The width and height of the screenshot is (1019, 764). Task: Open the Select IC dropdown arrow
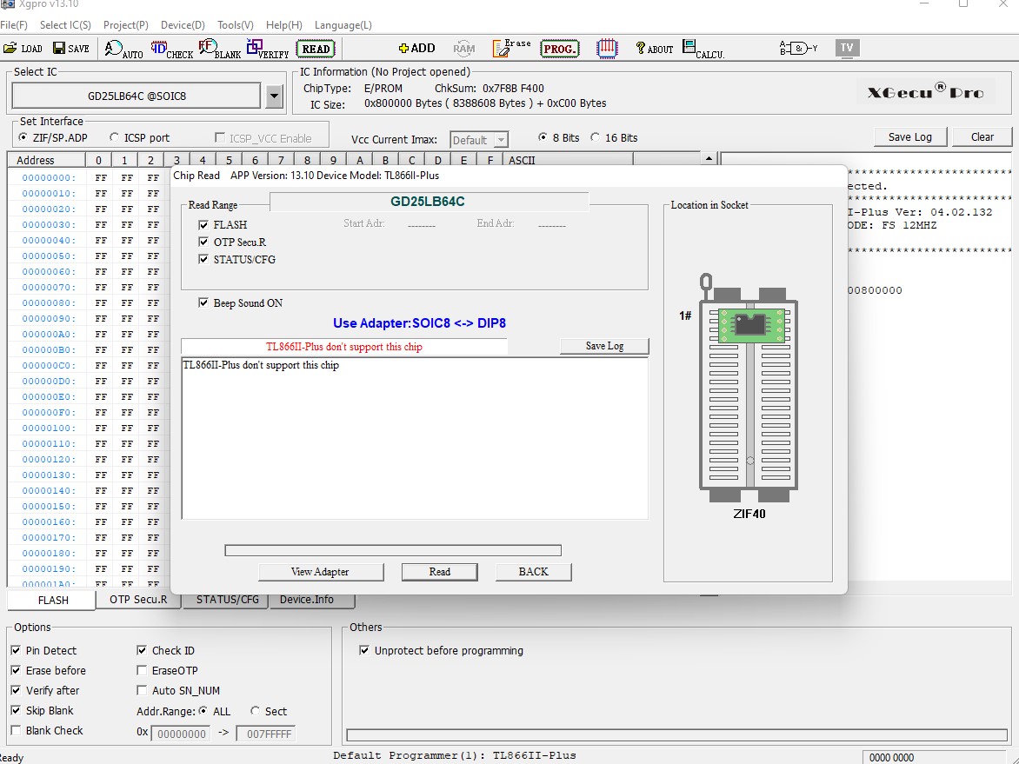[x=275, y=96]
